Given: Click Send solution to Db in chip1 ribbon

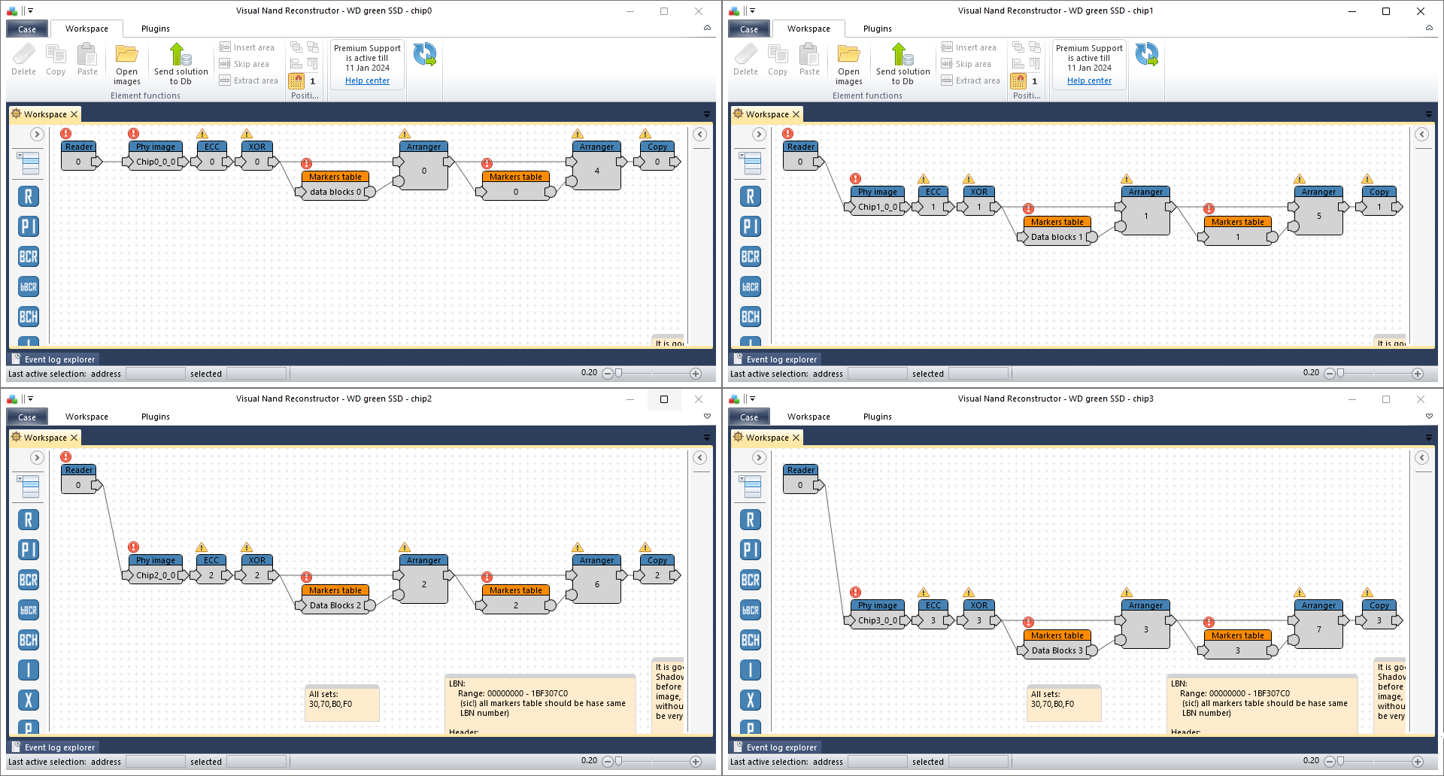Looking at the screenshot, I should [x=902, y=64].
